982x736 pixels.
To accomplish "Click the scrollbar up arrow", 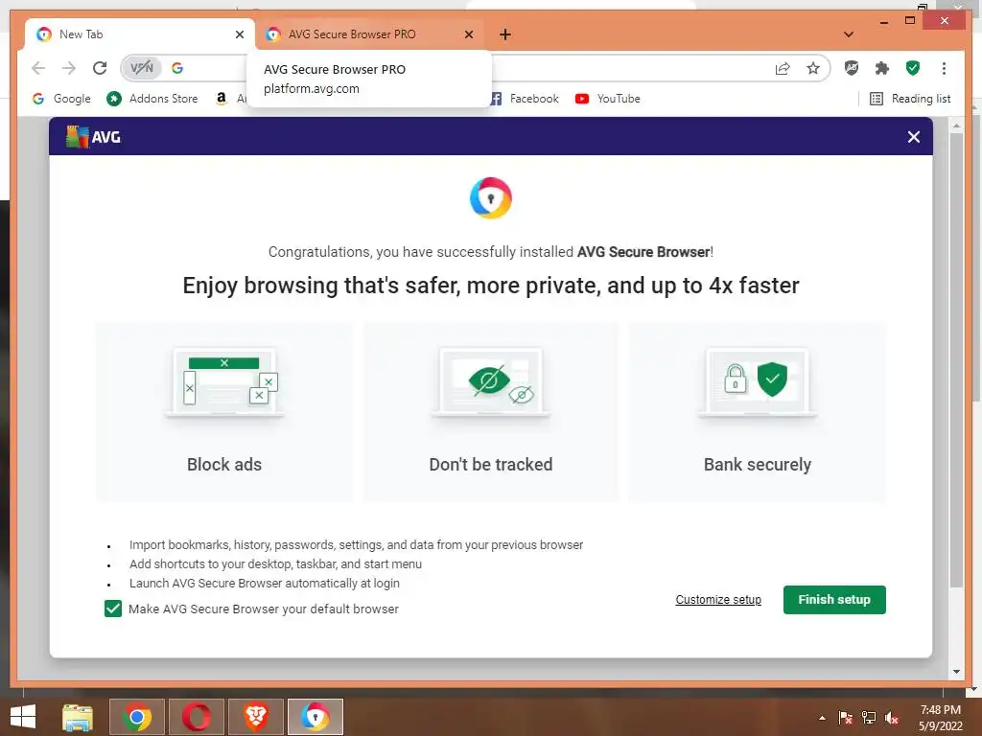I will coord(956,126).
